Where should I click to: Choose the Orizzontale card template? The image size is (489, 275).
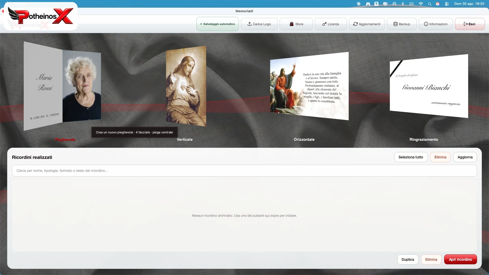(x=309, y=86)
